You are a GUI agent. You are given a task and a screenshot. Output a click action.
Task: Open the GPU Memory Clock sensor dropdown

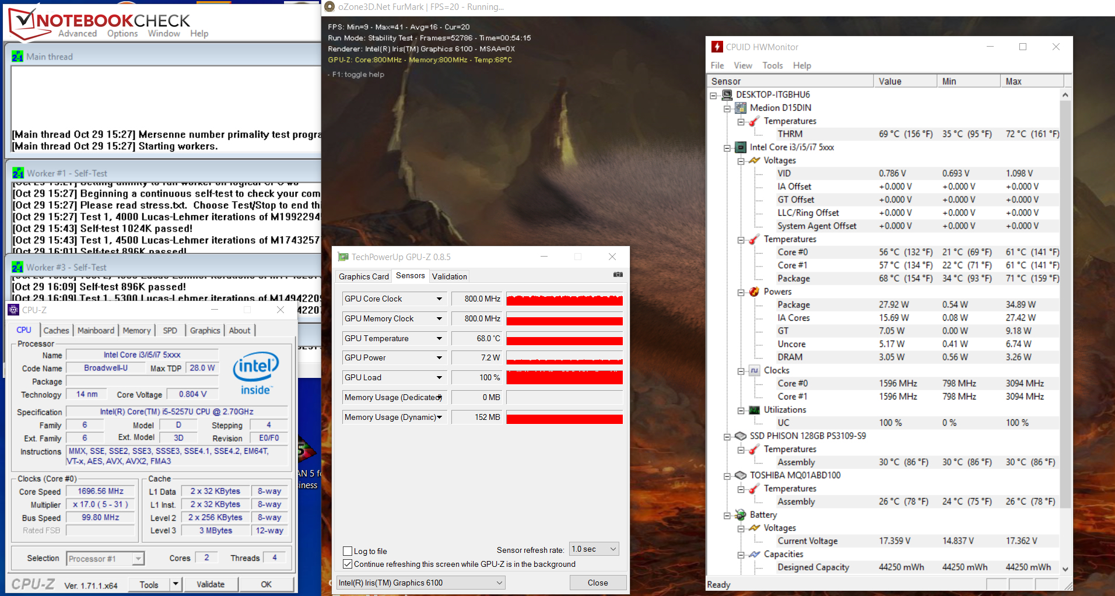tap(439, 319)
